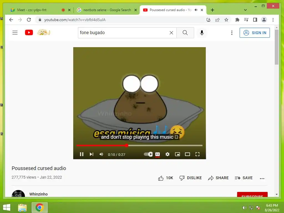Switch to theater mode
The width and height of the screenshot is (284, 213).
coord(187,154)
